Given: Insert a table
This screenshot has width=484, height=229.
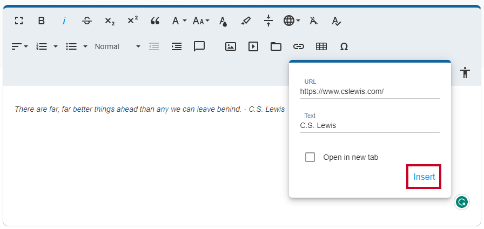Looking at the screenshot, I should (x=321, y=46).
